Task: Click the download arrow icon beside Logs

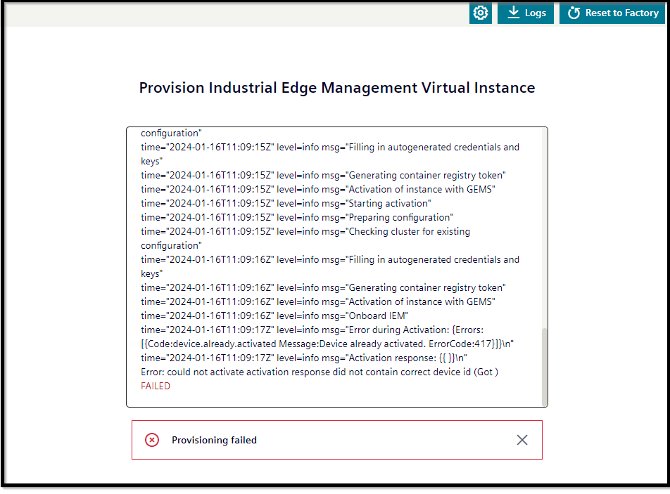Action: click(514, 13)
